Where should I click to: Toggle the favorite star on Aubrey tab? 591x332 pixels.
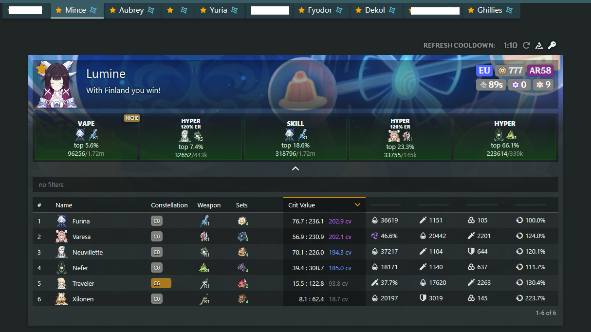[112, 10]
